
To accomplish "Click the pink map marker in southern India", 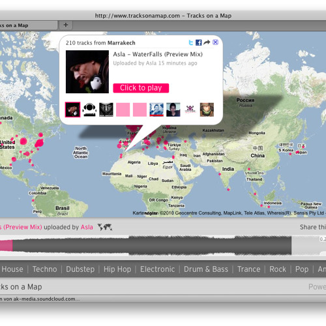I will (x=228, y=190).
